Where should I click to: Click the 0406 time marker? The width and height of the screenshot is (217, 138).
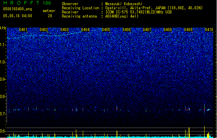[127, 30]
